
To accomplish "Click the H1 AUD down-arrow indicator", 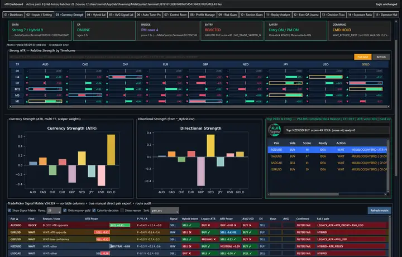I will coord(27,83).
